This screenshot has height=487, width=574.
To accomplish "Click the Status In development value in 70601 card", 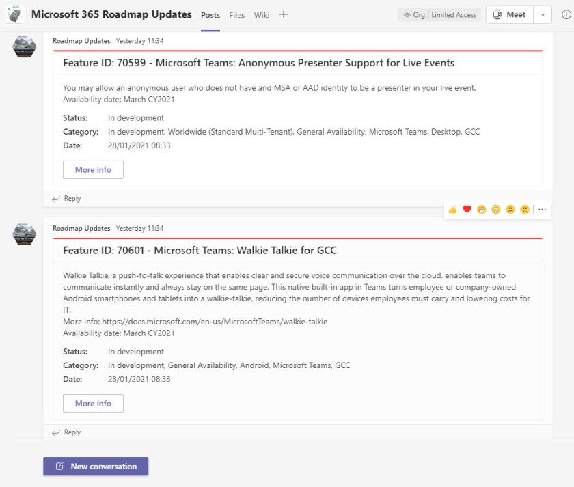I will point(136,352).
